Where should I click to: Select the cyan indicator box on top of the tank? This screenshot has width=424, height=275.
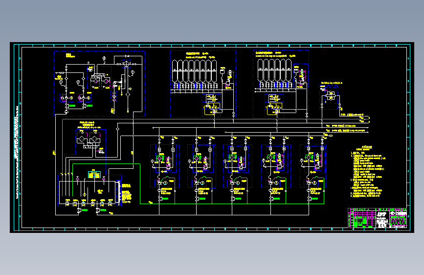[x=94, y=175]
